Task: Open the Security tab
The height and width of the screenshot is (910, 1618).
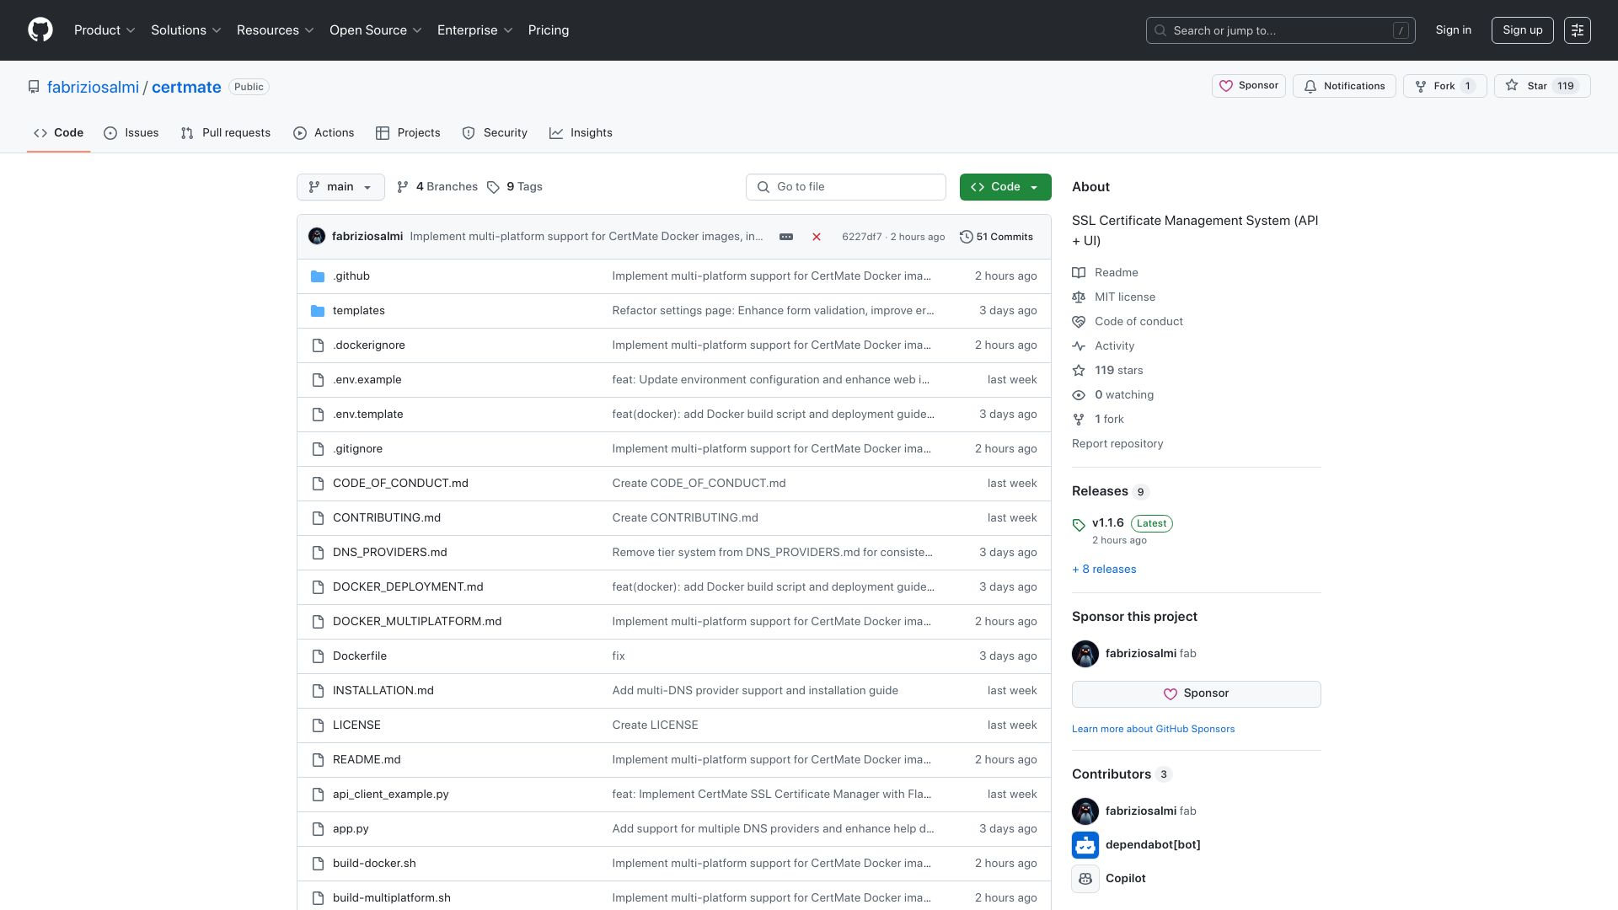Action: click(495, 133)
